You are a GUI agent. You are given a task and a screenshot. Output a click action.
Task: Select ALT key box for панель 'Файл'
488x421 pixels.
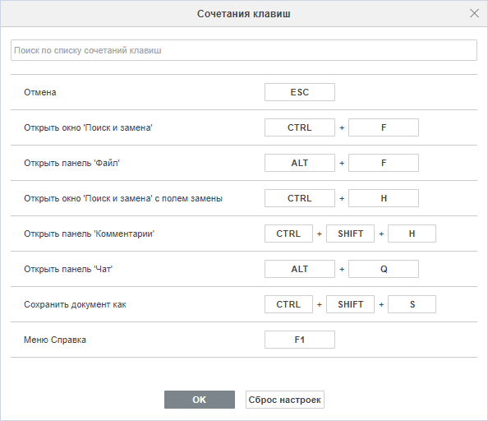click(x=300, y=163)
